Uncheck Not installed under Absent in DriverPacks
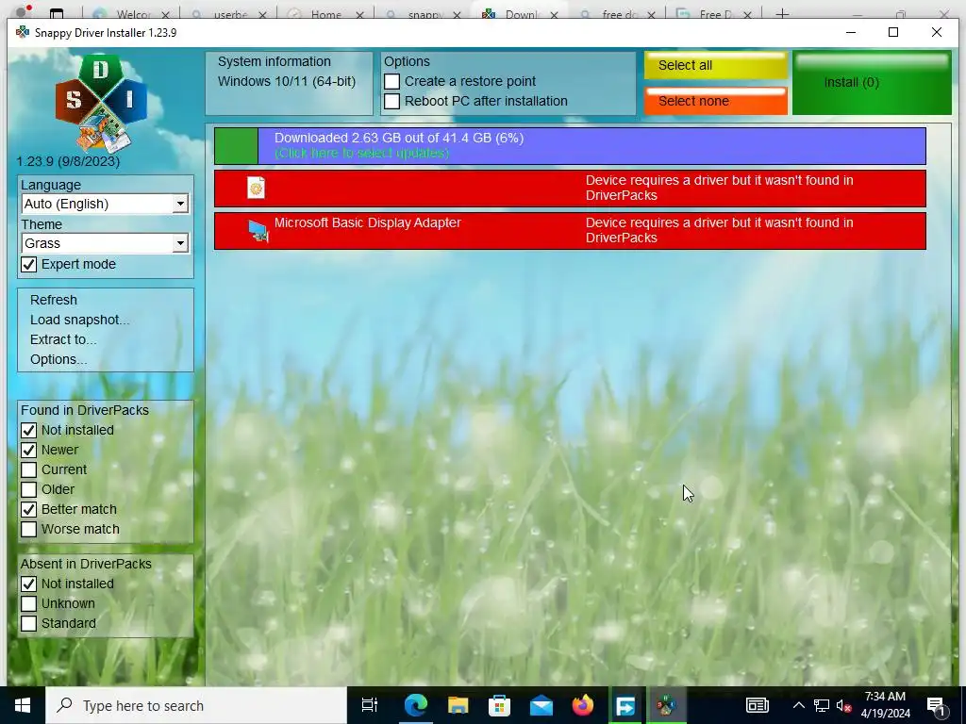 29,584
